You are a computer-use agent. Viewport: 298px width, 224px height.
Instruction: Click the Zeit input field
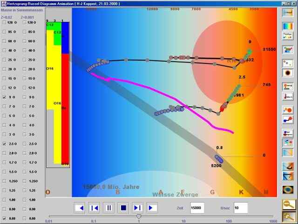tap(197, 208)
